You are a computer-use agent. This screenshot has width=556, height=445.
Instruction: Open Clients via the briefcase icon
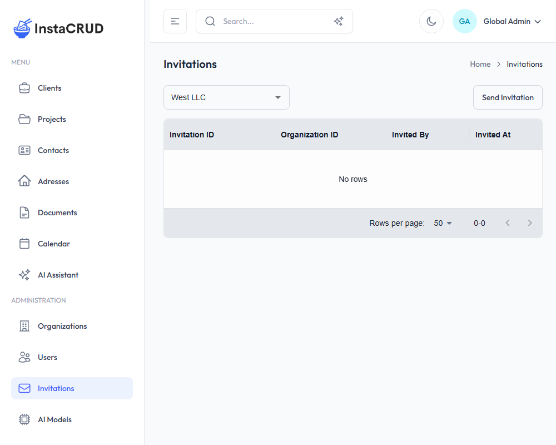coord(24,88)
